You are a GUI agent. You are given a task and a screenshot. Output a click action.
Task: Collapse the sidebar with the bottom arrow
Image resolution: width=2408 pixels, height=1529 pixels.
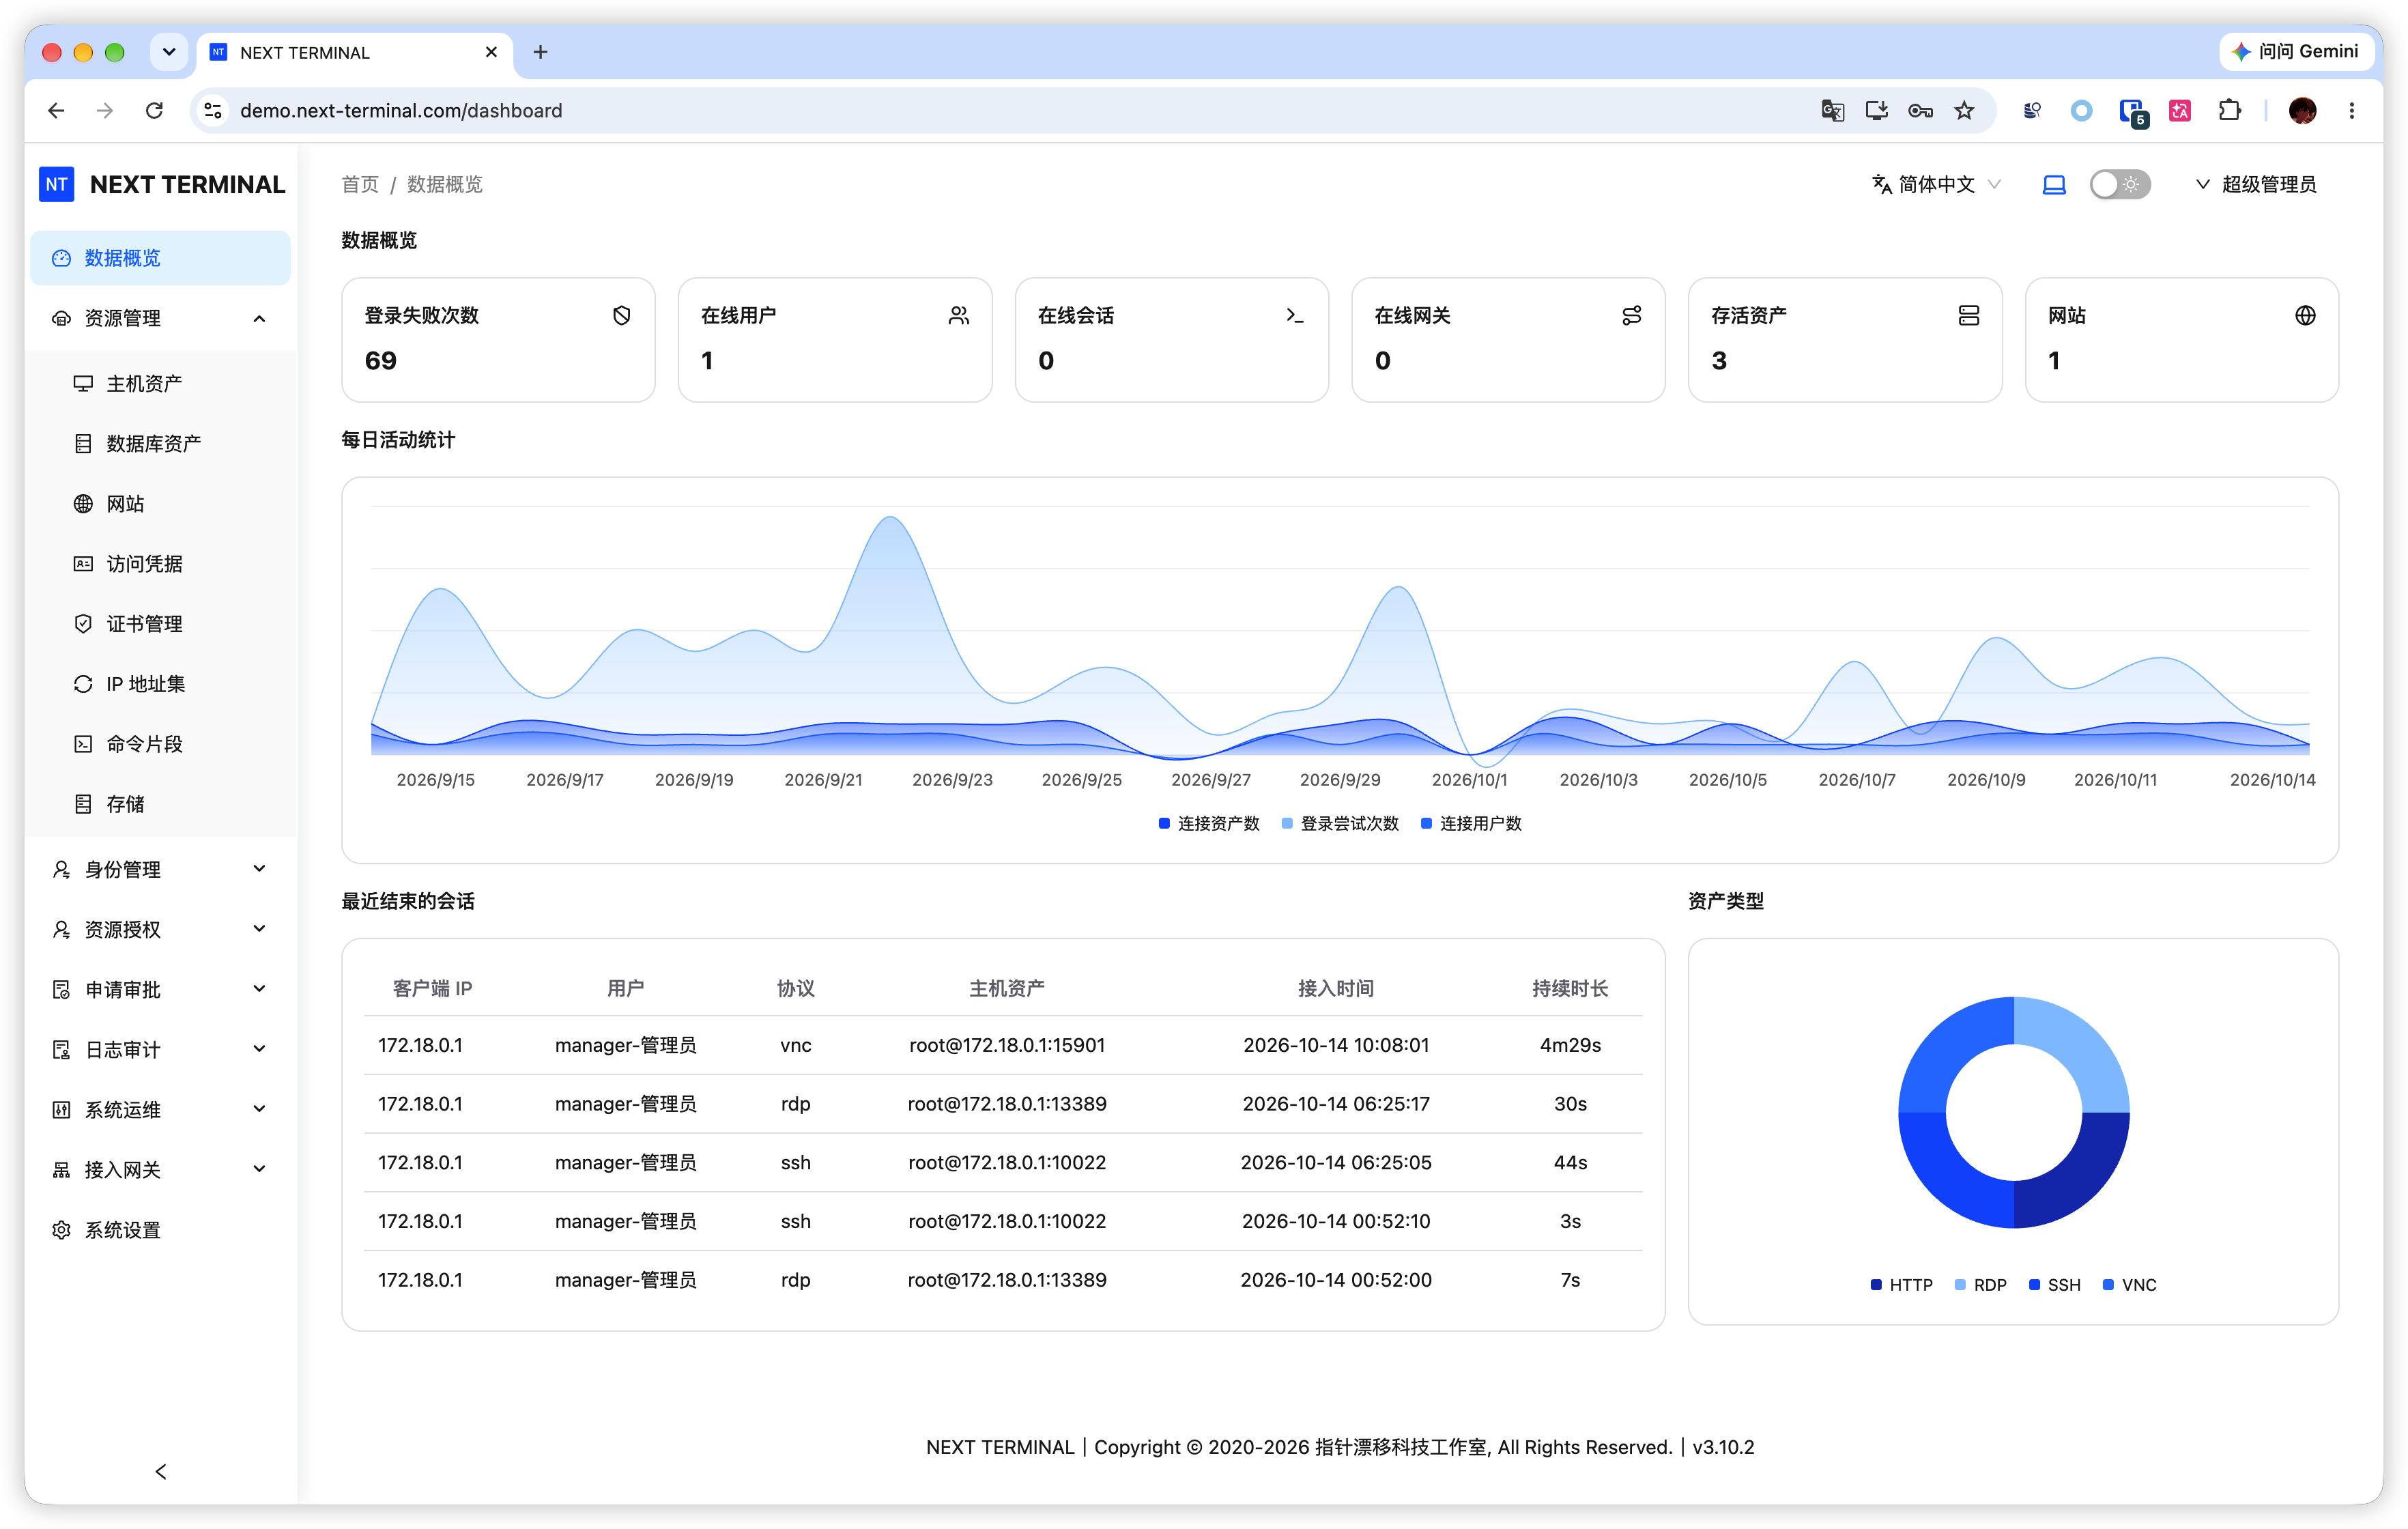[161, 1471]
